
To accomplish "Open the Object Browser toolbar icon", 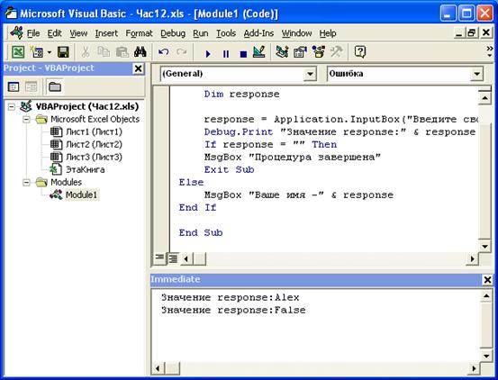I will [x=318, y=52].
